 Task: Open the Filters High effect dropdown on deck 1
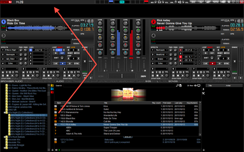tap(12, 50)
